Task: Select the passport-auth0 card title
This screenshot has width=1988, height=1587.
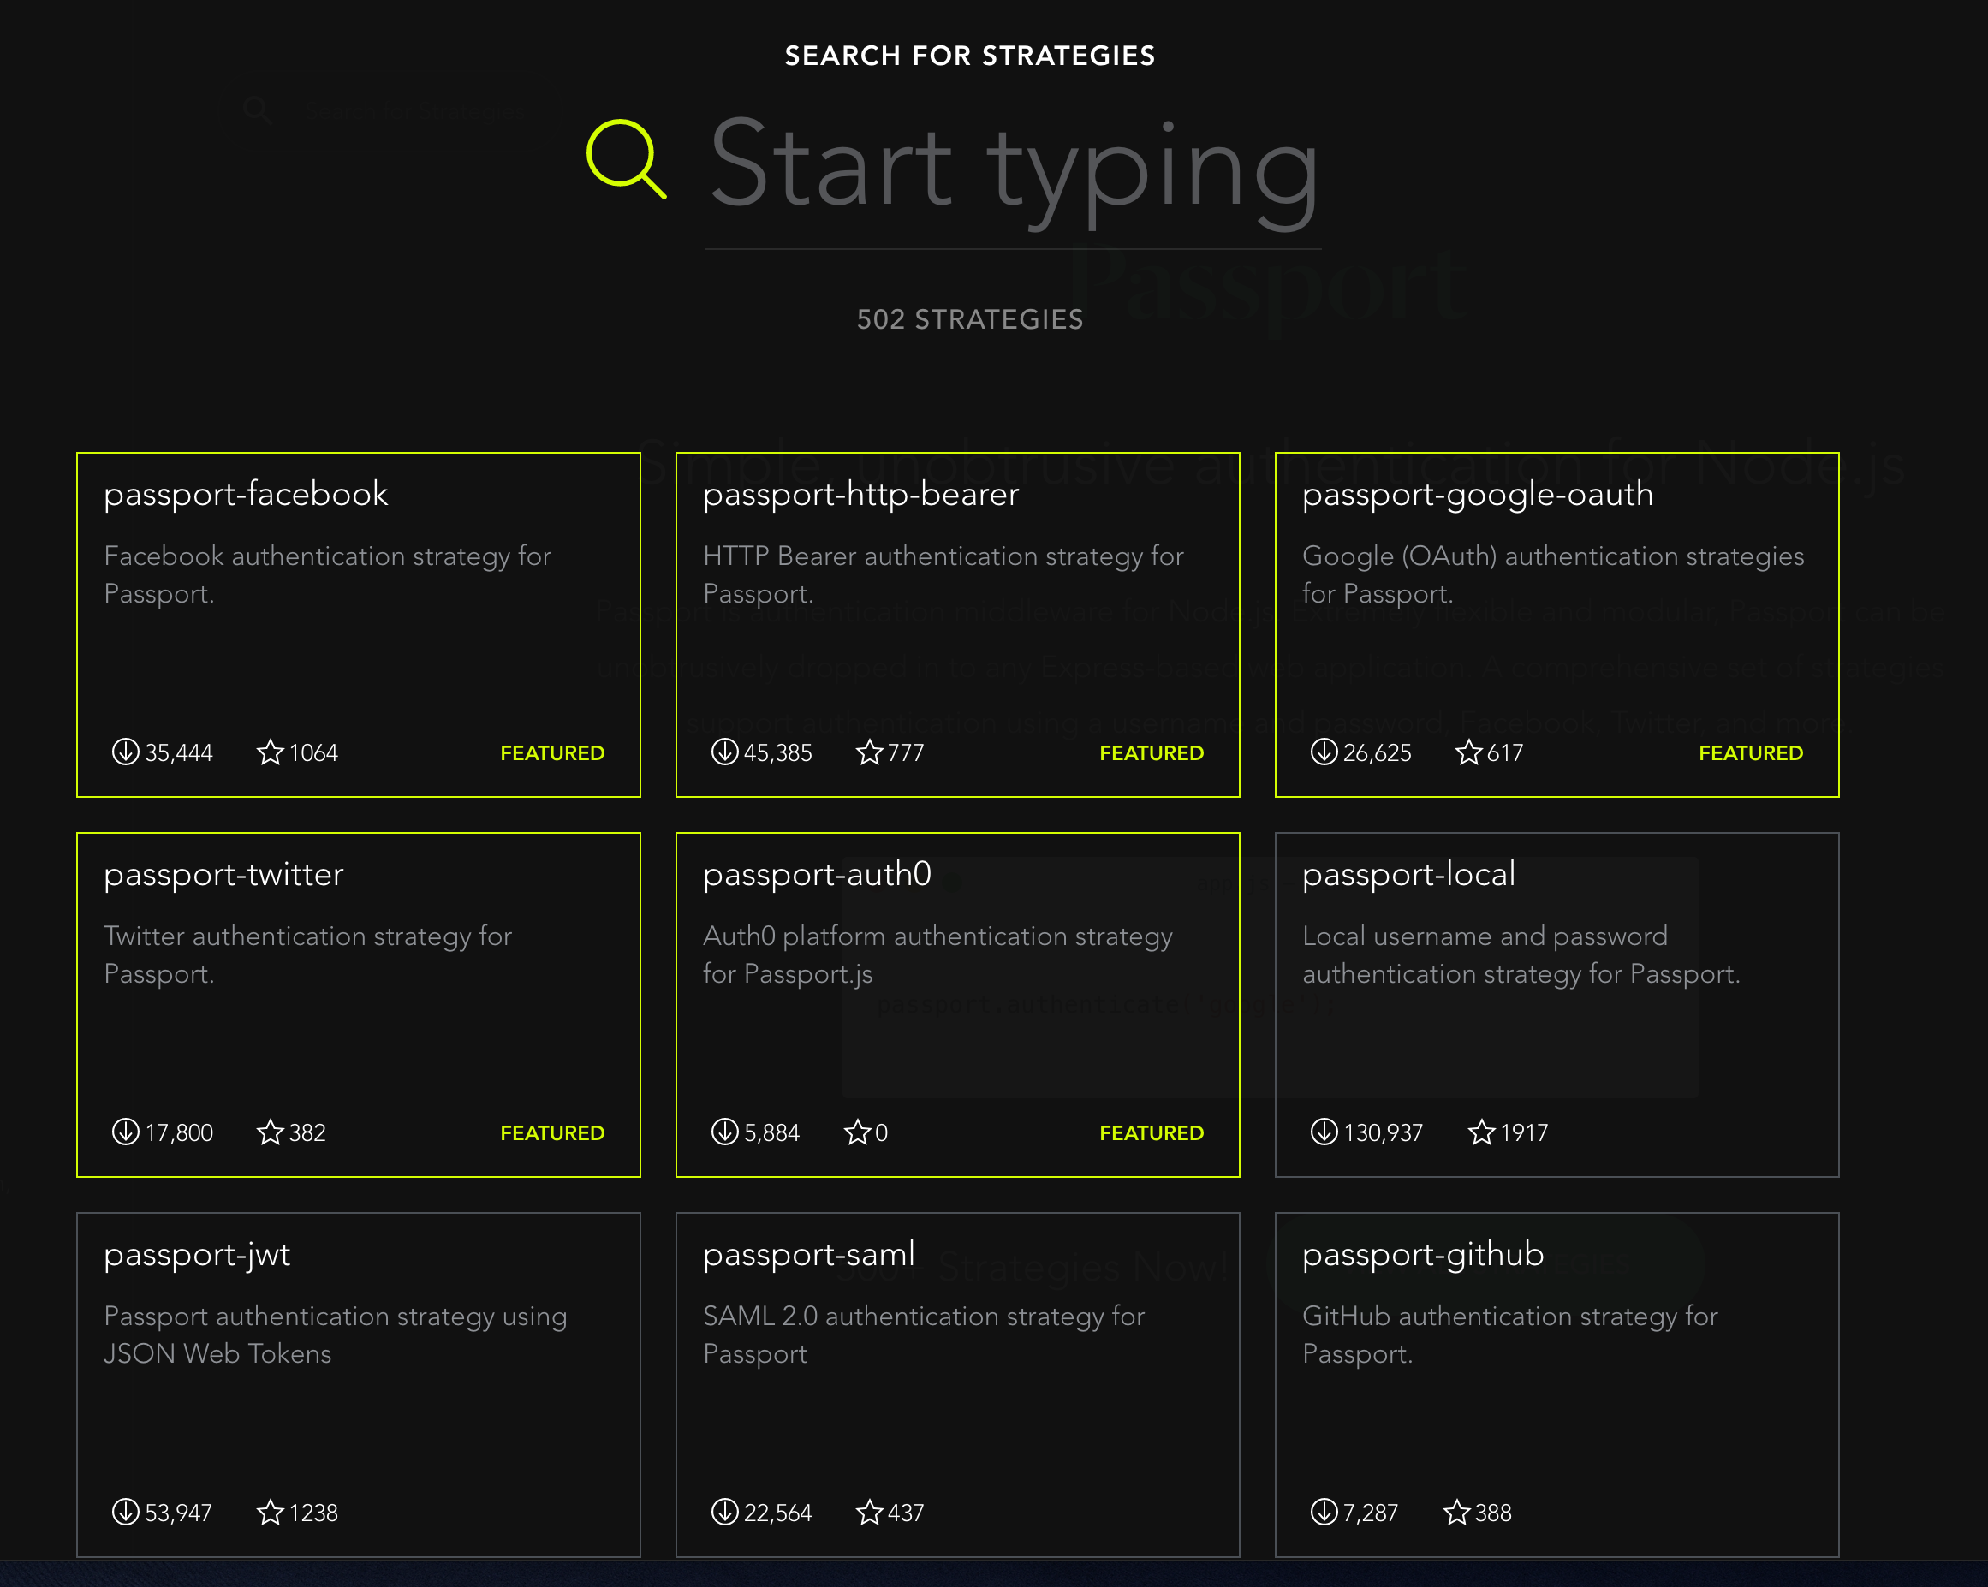Action: [x=817, y=875]
